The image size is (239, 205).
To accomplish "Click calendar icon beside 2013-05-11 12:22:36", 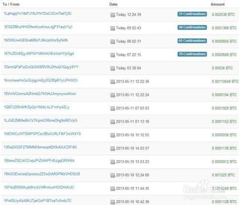I will [x=113, y=82].
